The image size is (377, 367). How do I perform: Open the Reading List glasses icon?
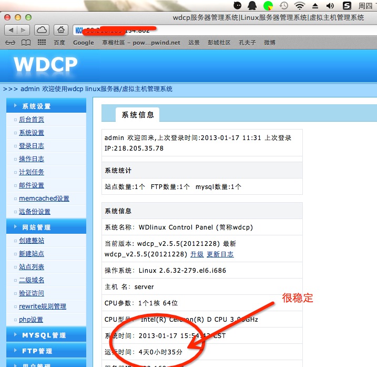click(x=10, y=43)
